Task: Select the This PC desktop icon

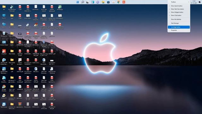Action: tap(4, 17)
